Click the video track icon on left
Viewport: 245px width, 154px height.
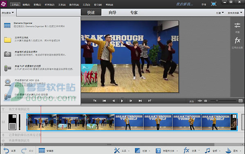tap(3, 122)
